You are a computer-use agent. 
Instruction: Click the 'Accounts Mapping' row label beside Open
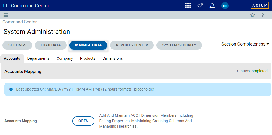21,121
